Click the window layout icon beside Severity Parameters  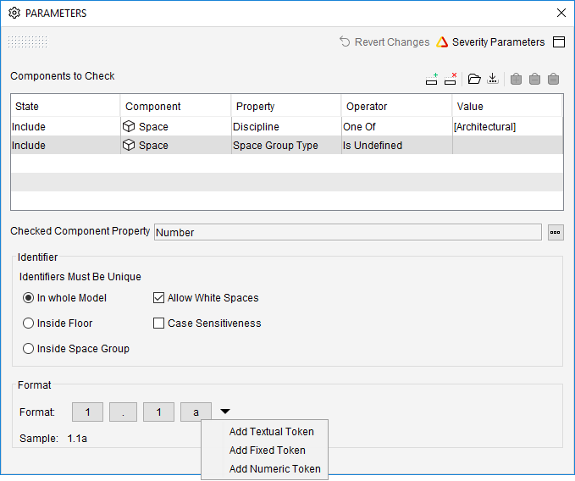(x=558, y=42)
